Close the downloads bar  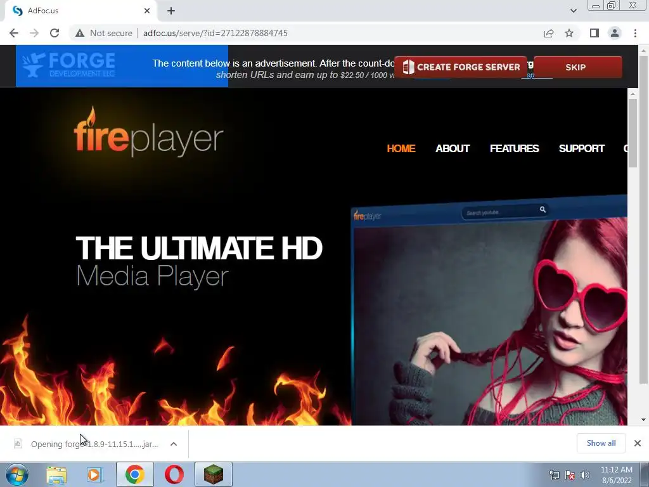(638, 443)
